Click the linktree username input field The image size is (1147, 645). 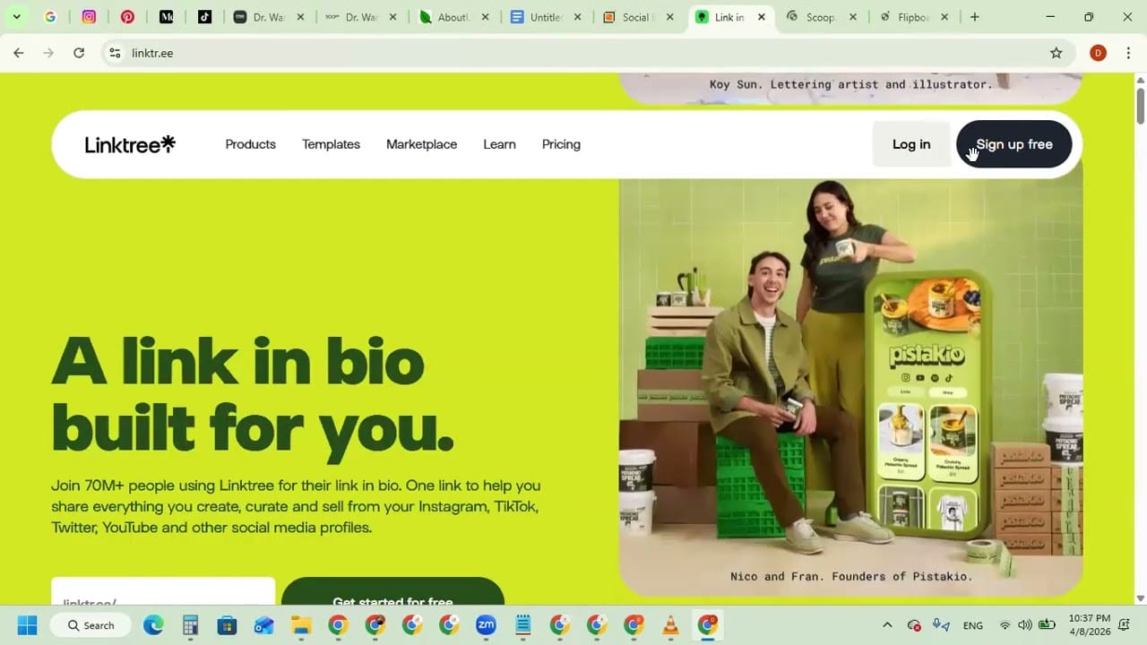[x=162, y=594]
